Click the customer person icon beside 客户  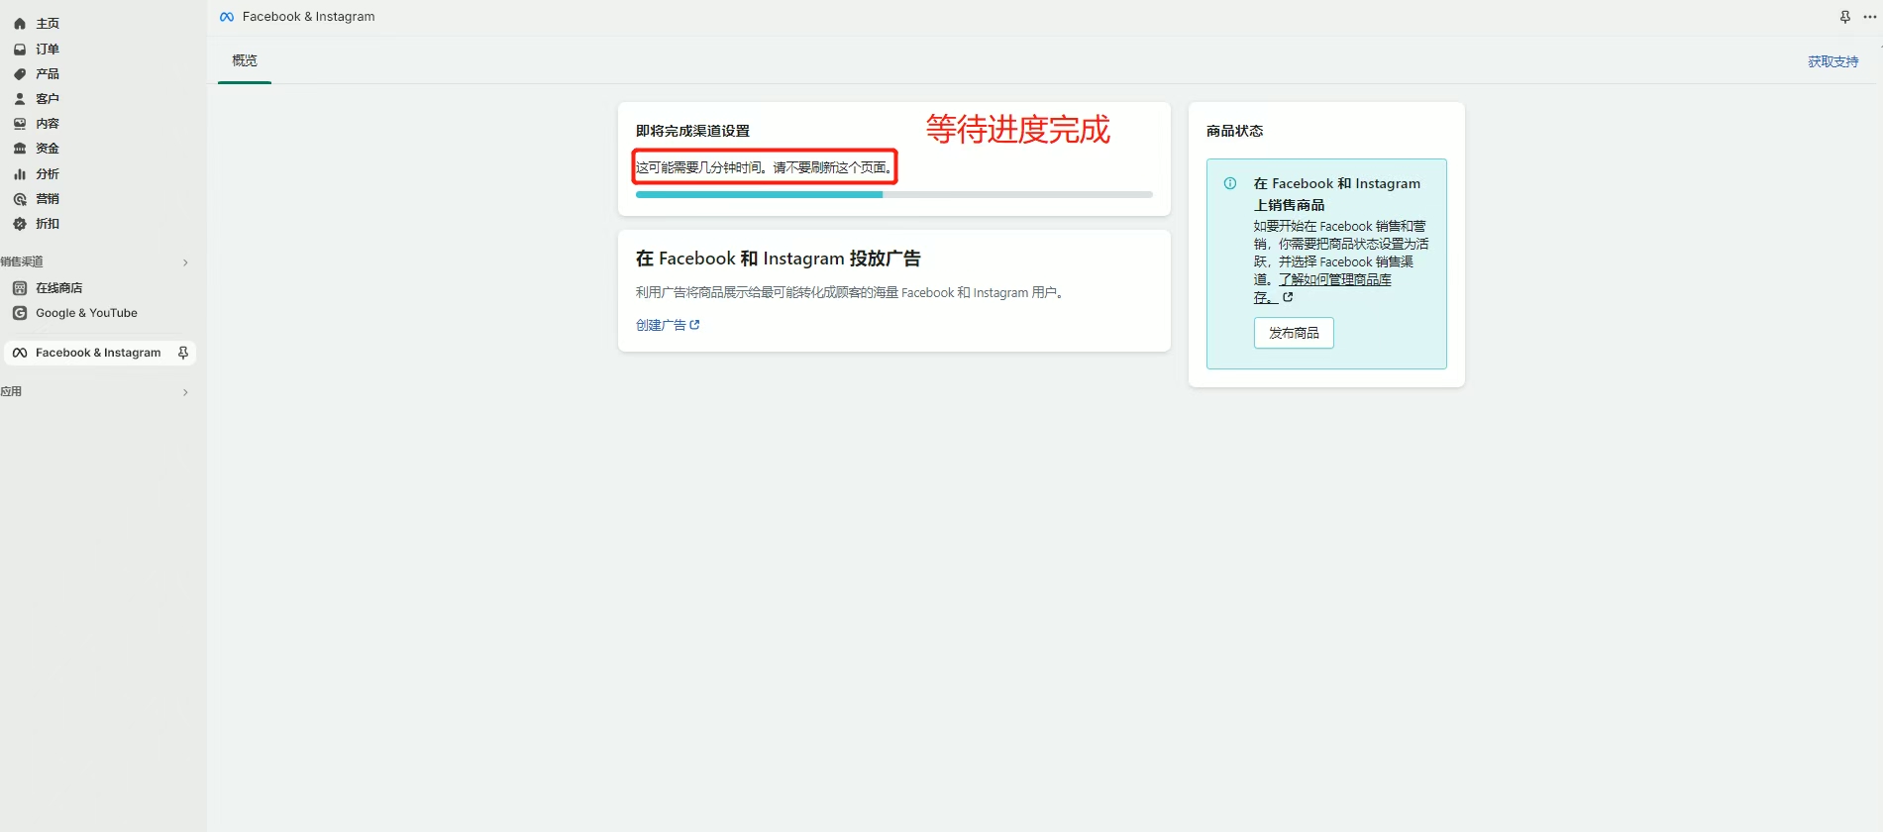click(20, 99)
